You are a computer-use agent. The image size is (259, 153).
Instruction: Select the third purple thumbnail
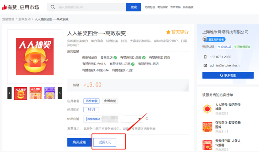[50, 93]
